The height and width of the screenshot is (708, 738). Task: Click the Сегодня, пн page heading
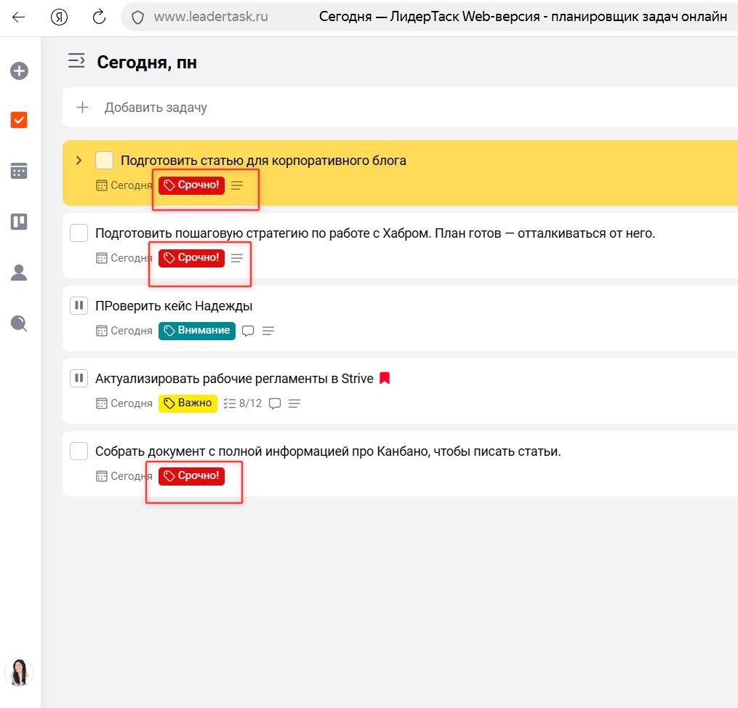(x=147, y=62)
